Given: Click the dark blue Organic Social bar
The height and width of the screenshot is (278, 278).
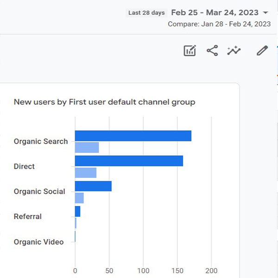Looking at the screenshot, I should 93,186.
